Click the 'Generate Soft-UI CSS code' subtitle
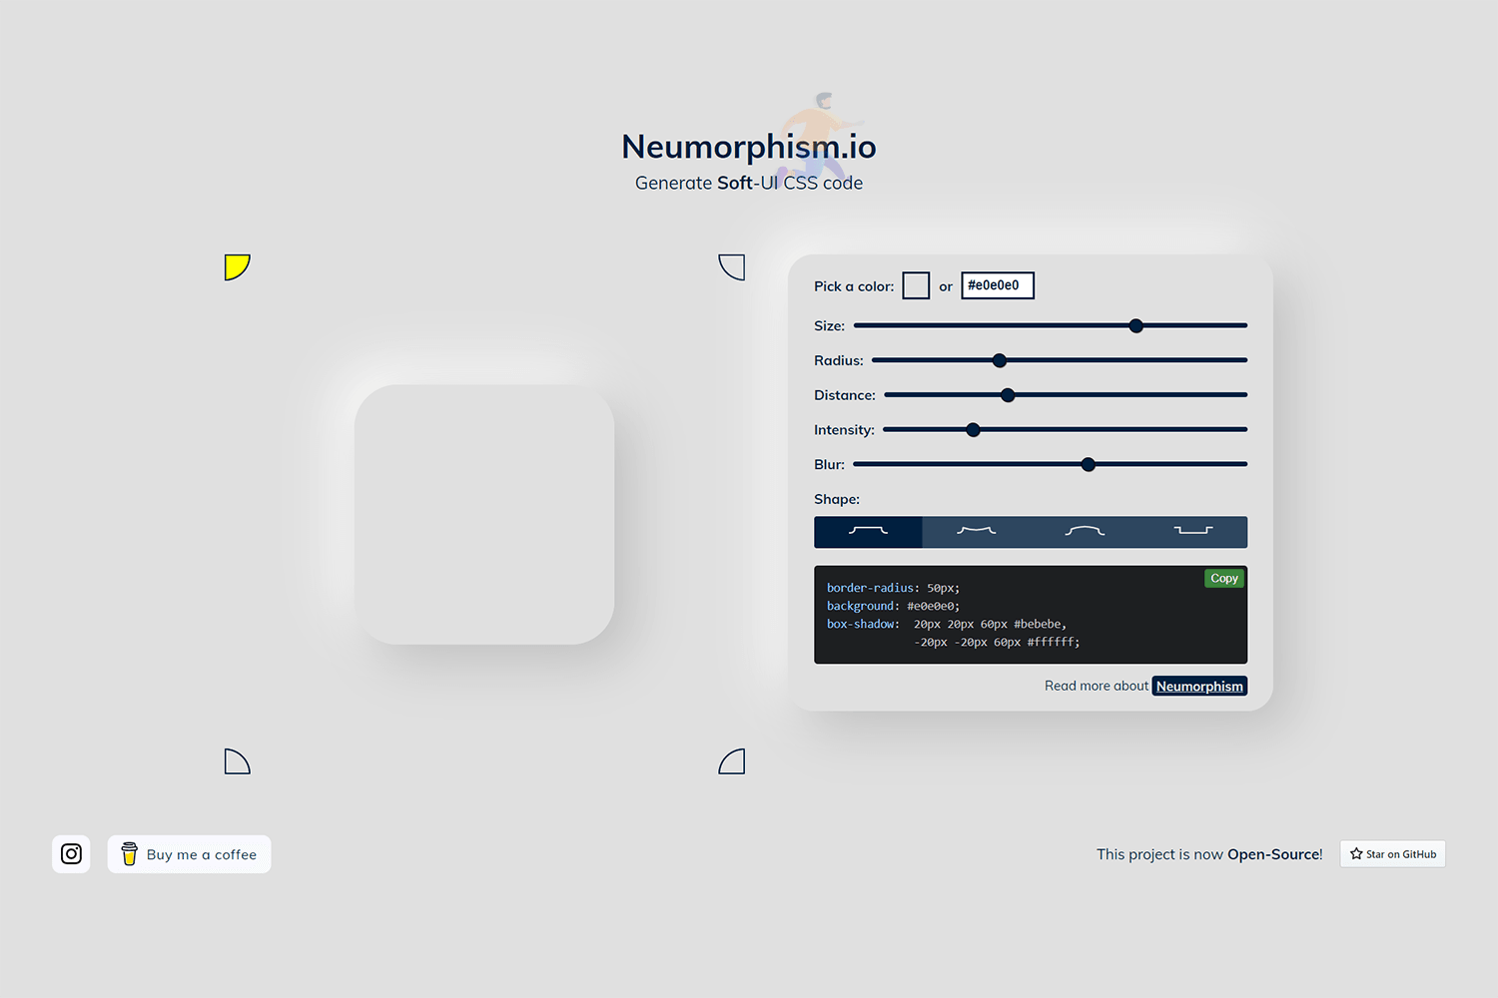This screenshot has width=1498, height=998. pos(749,183)
